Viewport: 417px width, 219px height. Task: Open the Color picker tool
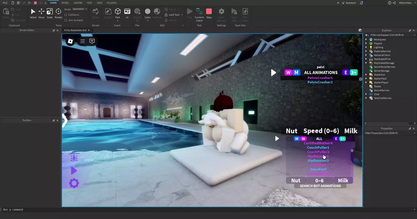148,13
